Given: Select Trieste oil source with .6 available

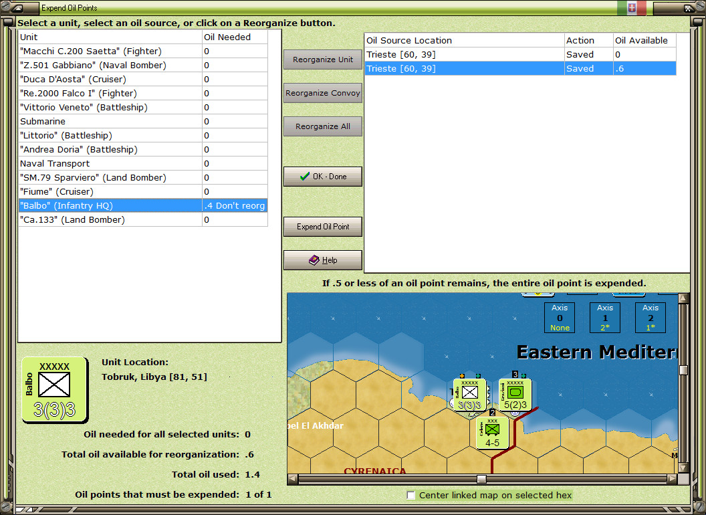Looking at the screenshot, I should pyautogui.click(x=520, y=68).
